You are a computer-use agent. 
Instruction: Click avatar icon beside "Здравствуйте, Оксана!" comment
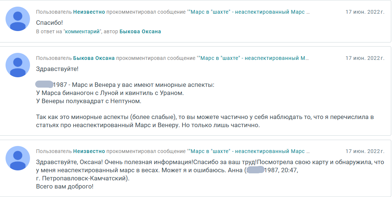click(x=18, y=158)
